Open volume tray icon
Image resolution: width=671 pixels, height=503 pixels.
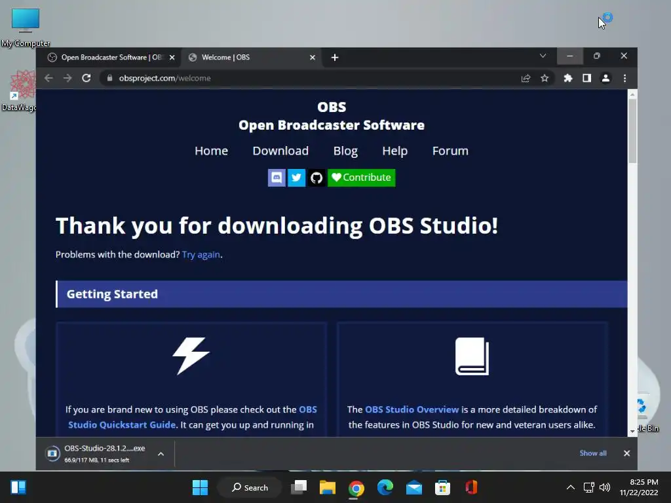pyautogui.click(x=605, y=487)
